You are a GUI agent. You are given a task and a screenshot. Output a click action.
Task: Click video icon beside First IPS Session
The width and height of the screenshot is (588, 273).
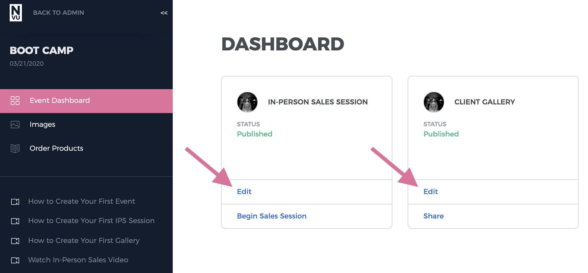tap(15, 221)
